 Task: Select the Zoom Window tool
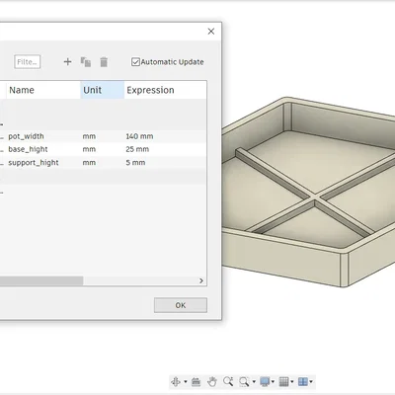(x=244, y=382)
